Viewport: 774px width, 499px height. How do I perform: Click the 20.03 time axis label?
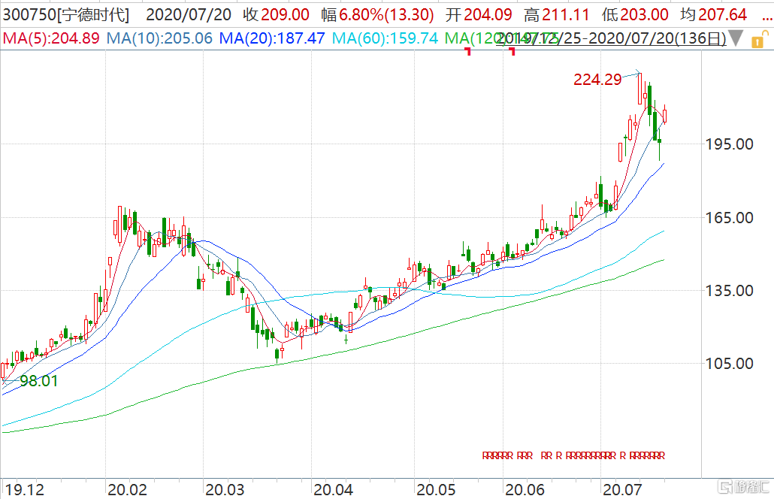click(225, 490)
